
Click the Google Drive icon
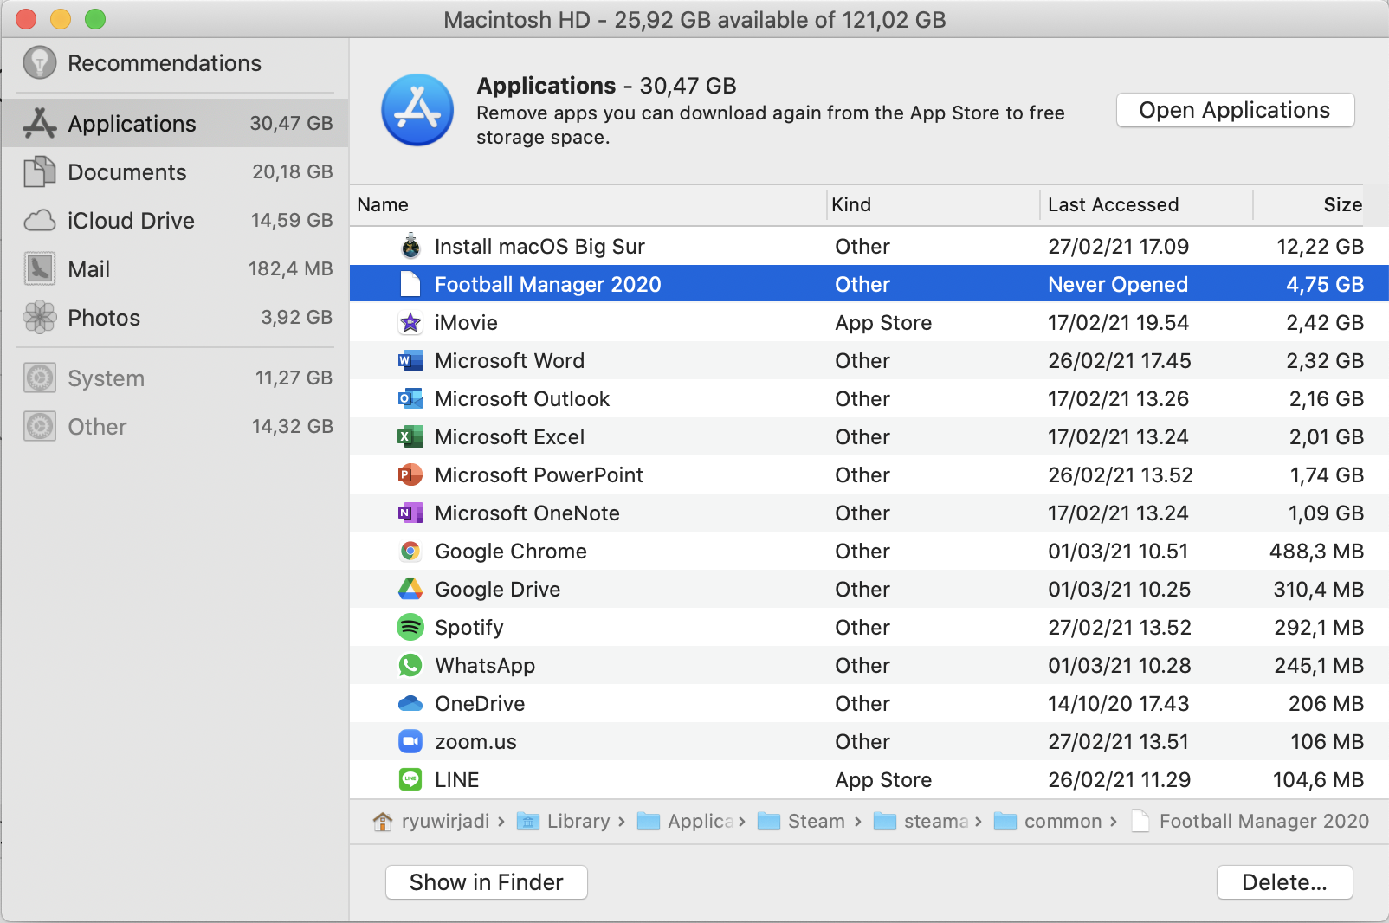tap(410, 589)
